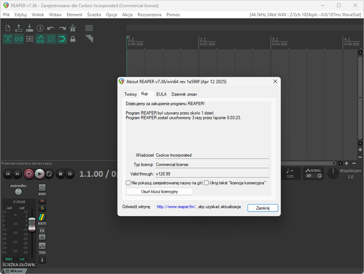Toggle the locking padlock icon
This screenshot has height=274, width=364.
click(73, 39)
